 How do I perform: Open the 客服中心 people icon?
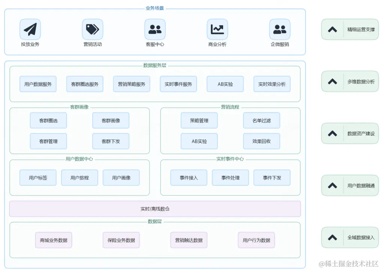tap(155, 29)
